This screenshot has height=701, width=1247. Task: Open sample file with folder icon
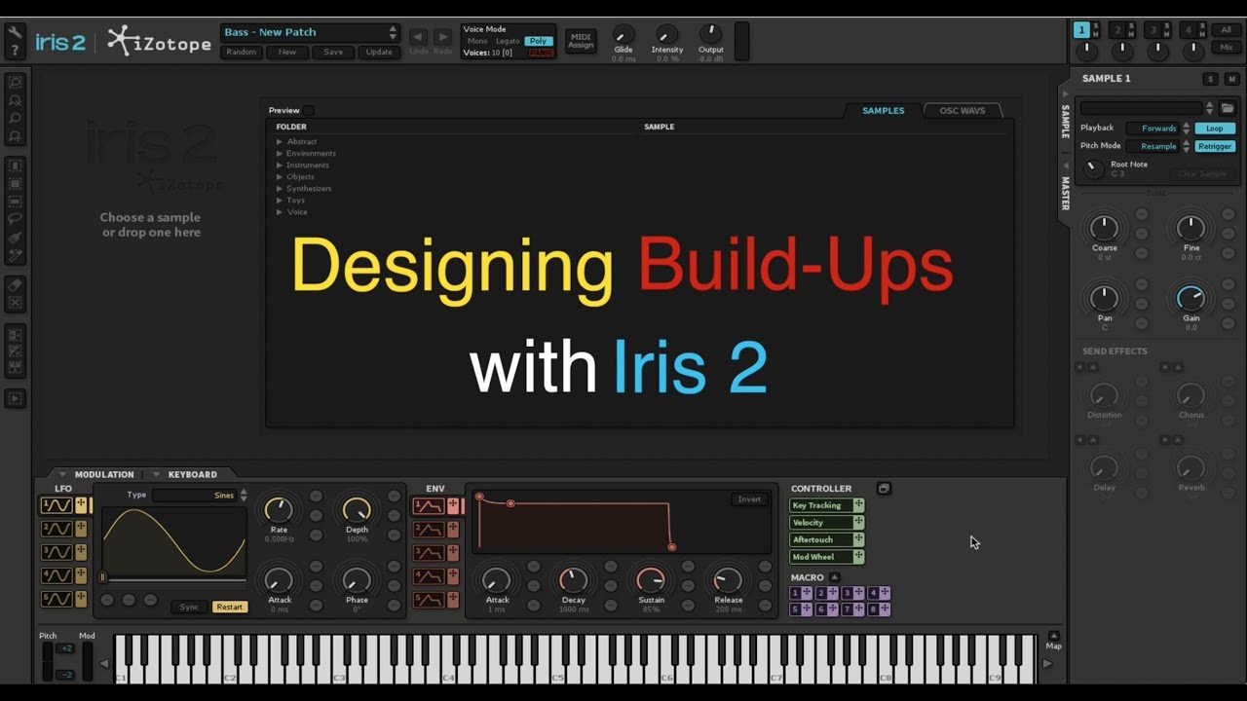click(1228, 108)
